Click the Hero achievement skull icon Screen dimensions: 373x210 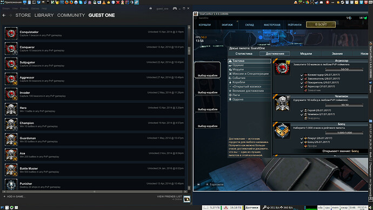tap(11, 109)
